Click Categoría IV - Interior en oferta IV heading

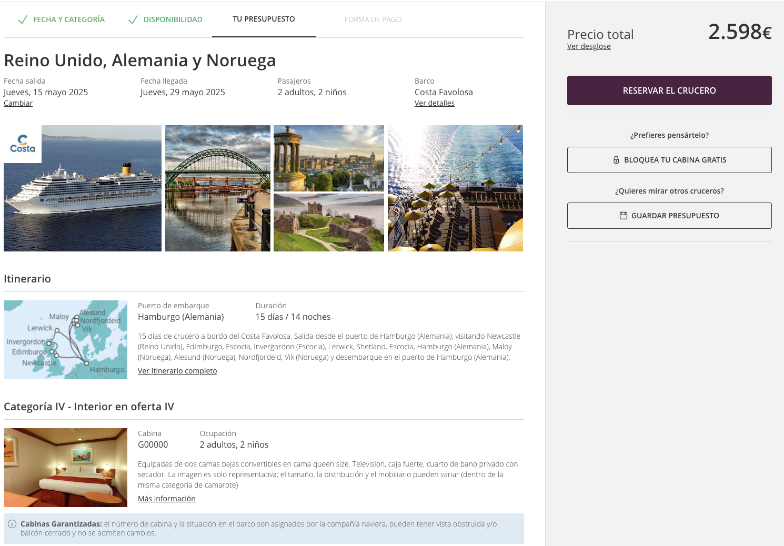coord(89,407)
